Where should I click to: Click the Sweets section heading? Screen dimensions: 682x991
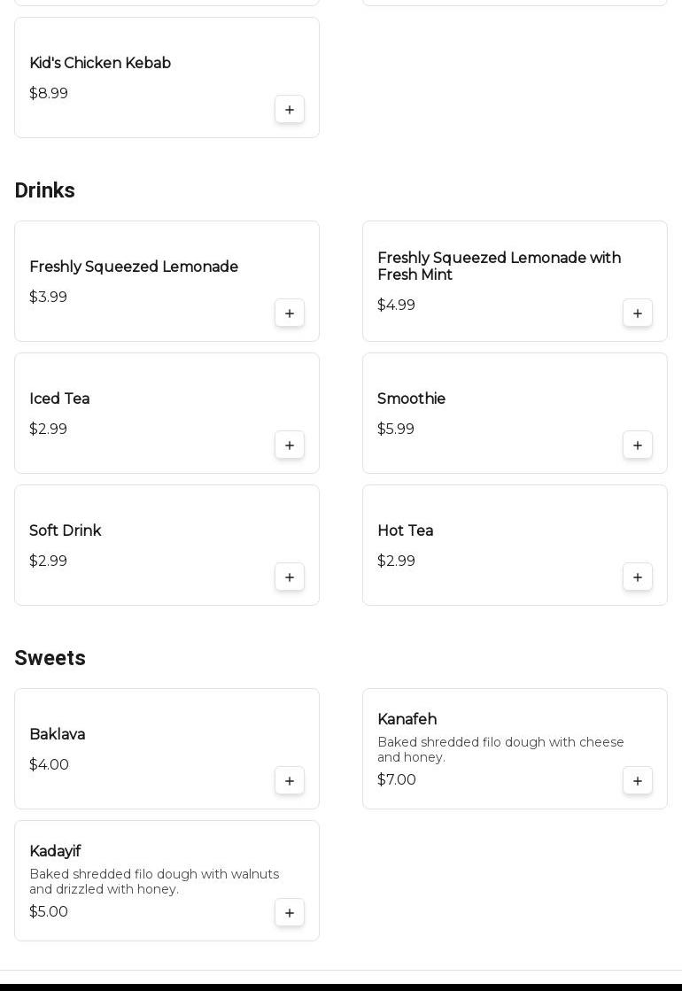(x=50, y=658)
